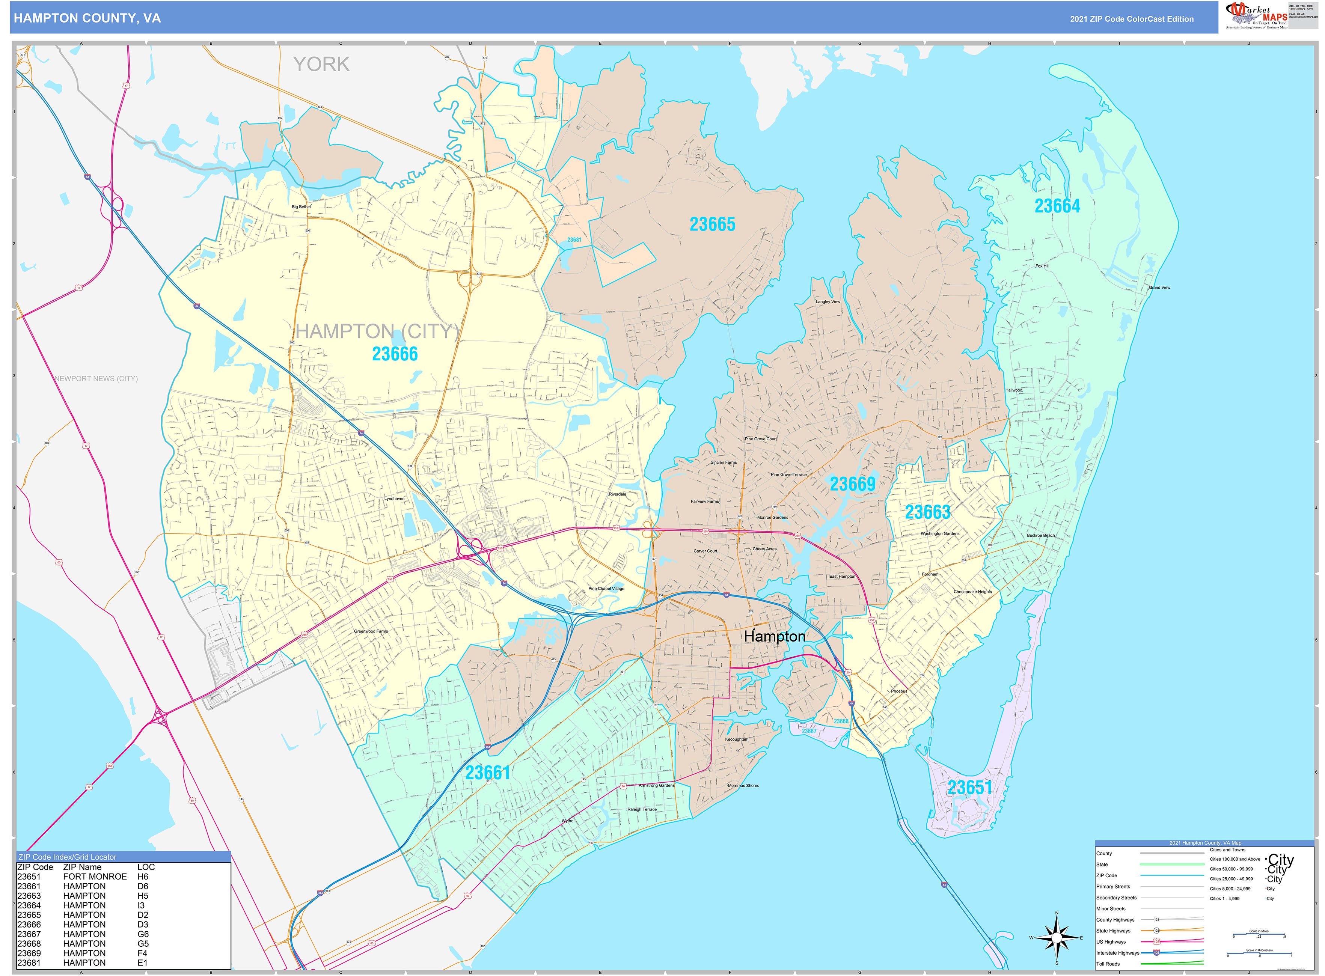Click the HAMPTON COUNTY, VA title
This screenshot has width=1325, height=976.
tap(87, 18)
